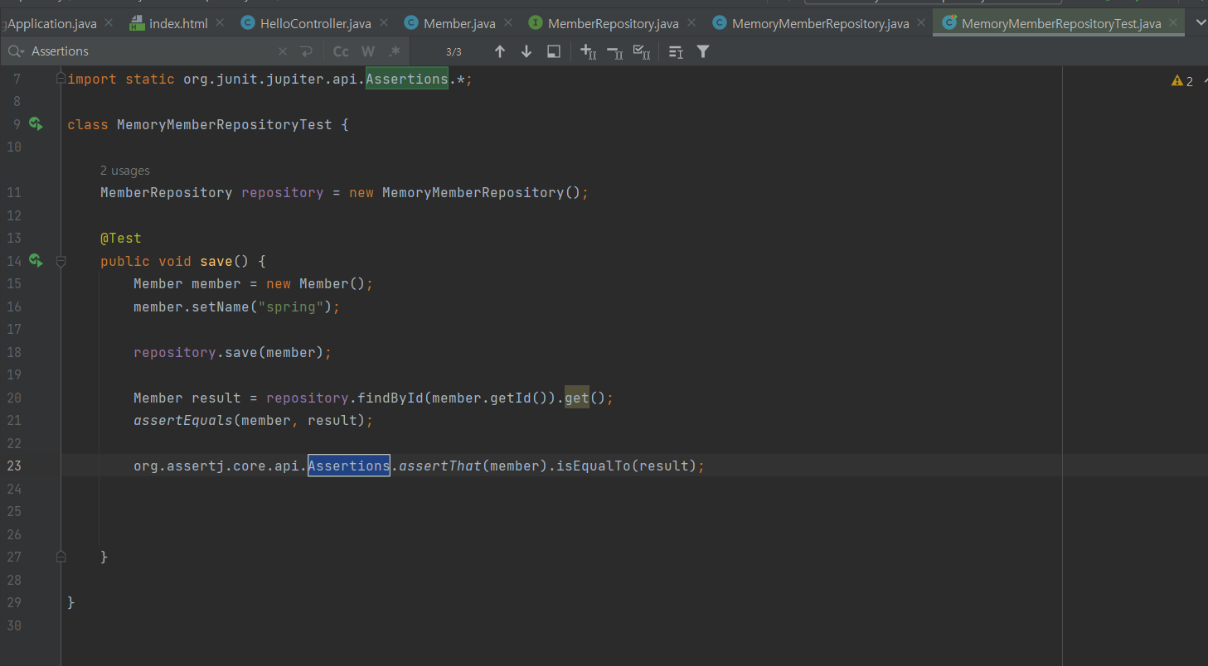Click the HelloController.java class icon
The image size is (1208, 666).
(x=247, y=23)
